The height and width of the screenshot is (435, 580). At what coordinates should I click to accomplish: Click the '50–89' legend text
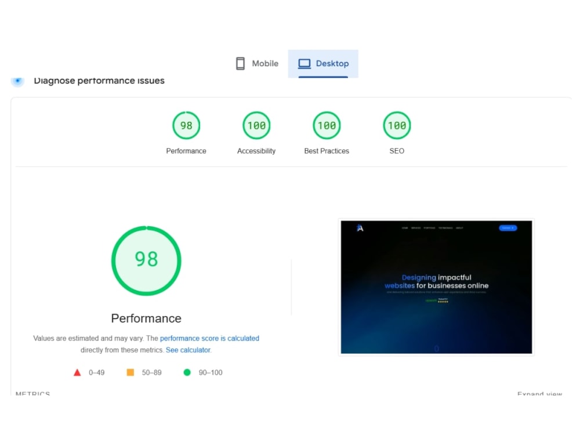tap(151, 372)
